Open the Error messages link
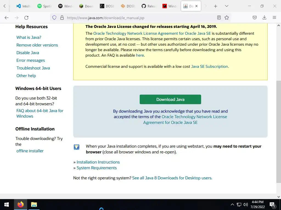This screenshot has width=281, height=210. coord(31,60)
